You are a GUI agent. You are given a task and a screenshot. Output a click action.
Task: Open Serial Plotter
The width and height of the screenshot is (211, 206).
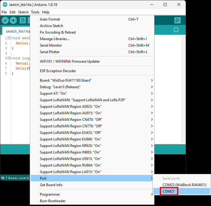92,52
